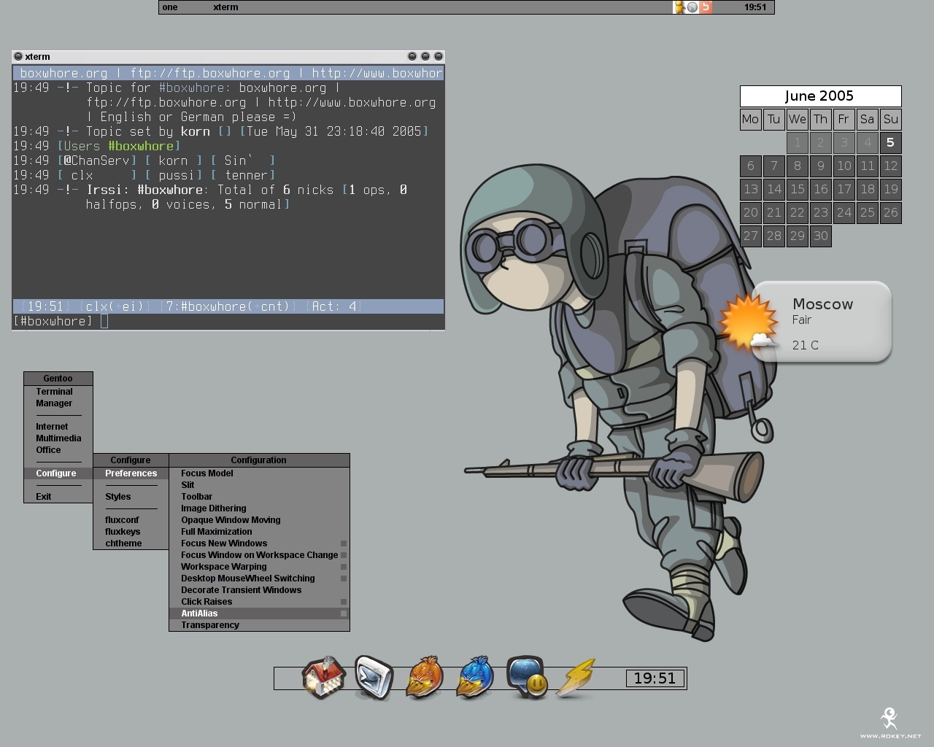Click the xterm entry in top toolbar
The width and height of the screenshot is (934, 747).
[x=225, y=7]
